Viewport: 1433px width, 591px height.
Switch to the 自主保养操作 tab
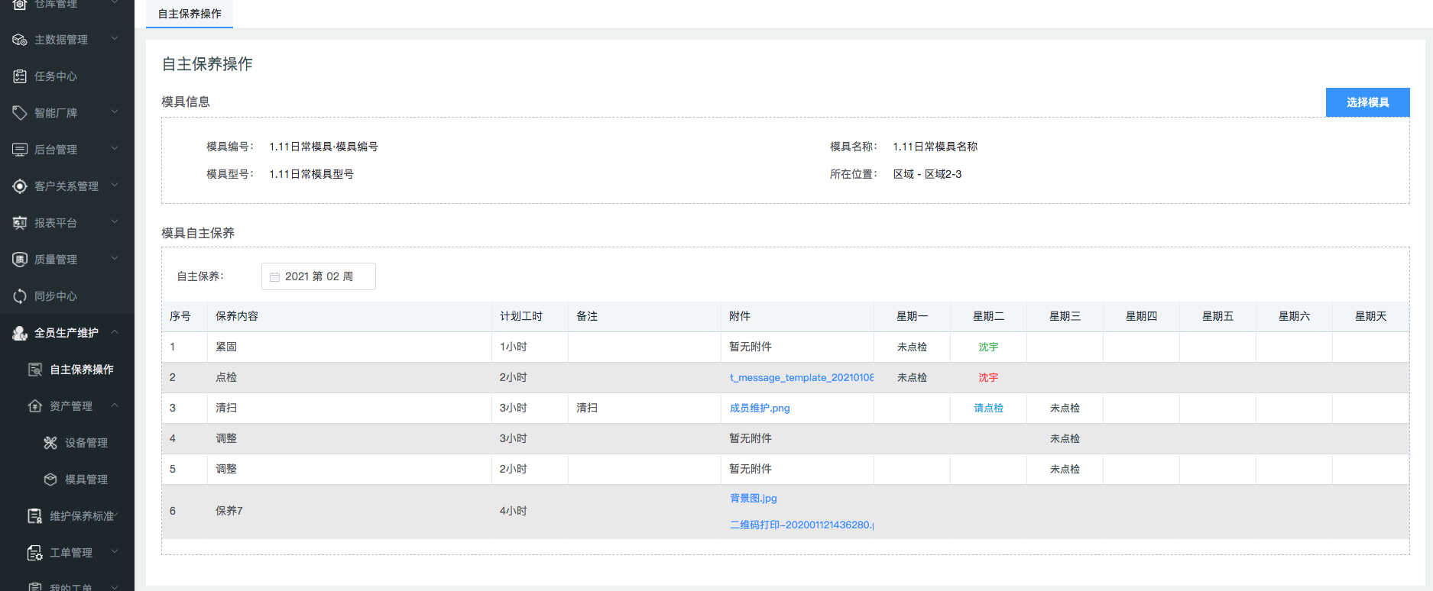coord(190,14)
